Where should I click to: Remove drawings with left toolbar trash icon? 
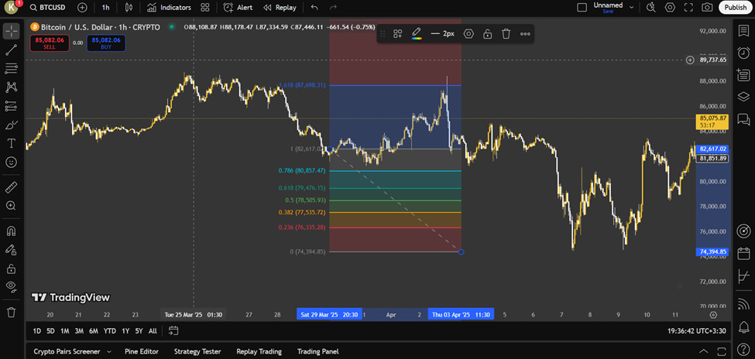(x=11, y=313)
